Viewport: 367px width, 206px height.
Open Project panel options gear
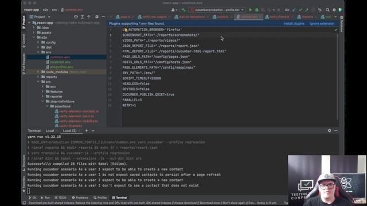click(x=97, y=17)
